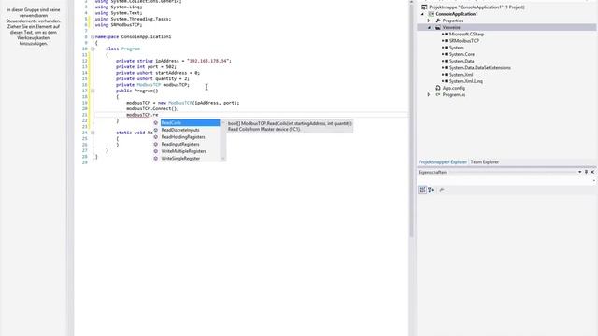This screenshot has height=336, width=598.
Task: Open Program.cs in Solution Explorer
Action: (x=454, y=95)
